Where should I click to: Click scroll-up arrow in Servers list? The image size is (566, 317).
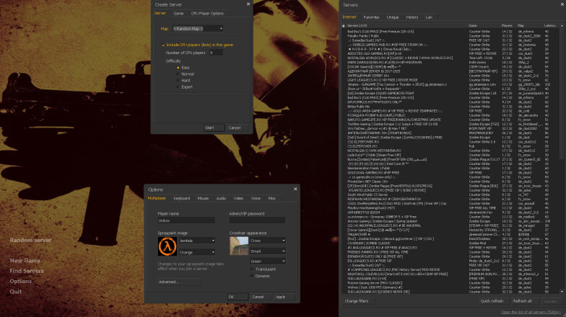(x=562, y=26)
